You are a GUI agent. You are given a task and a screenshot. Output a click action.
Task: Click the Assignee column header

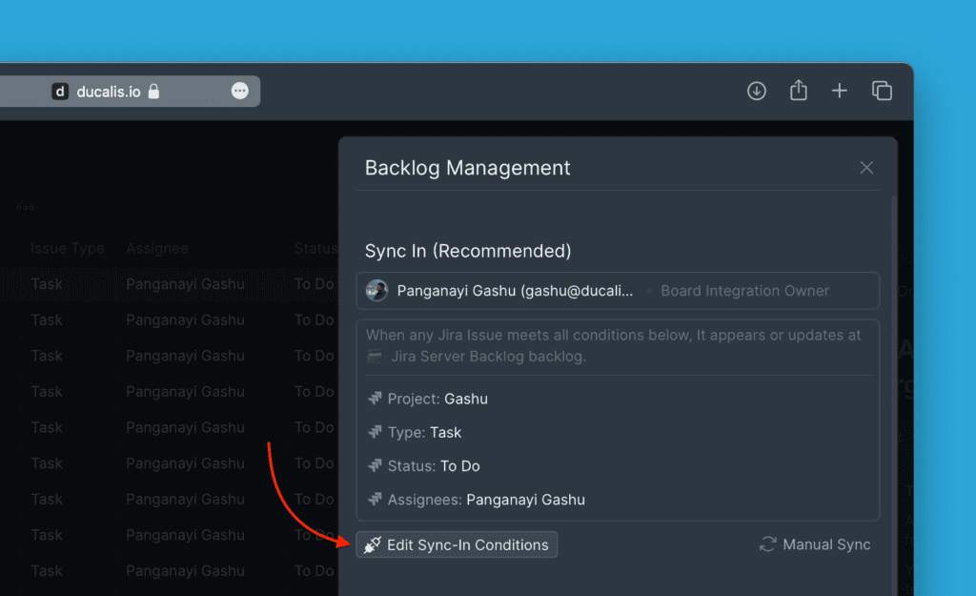click(157, 249)
